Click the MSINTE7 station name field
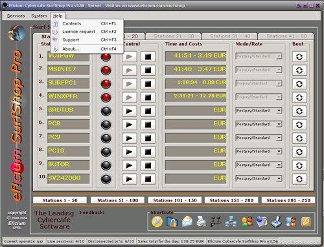Image resolution: width=324 pixels, height=247 pixels. [x=68, y=69]
